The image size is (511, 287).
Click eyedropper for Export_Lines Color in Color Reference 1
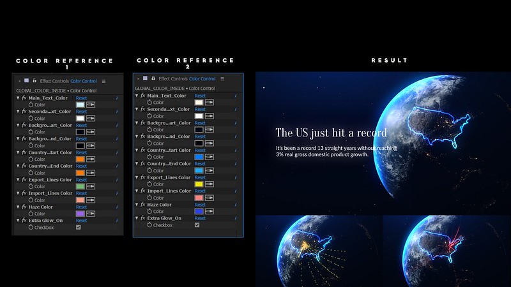point(91,186)
